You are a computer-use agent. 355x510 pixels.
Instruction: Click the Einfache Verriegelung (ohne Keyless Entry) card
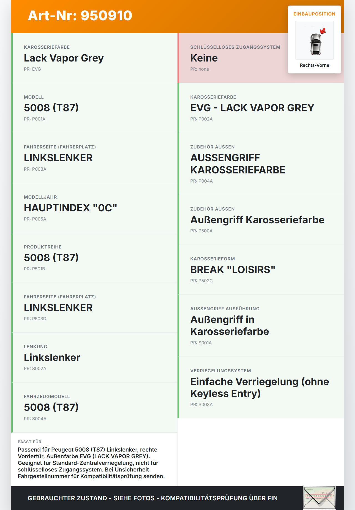(x=261, y=388)
